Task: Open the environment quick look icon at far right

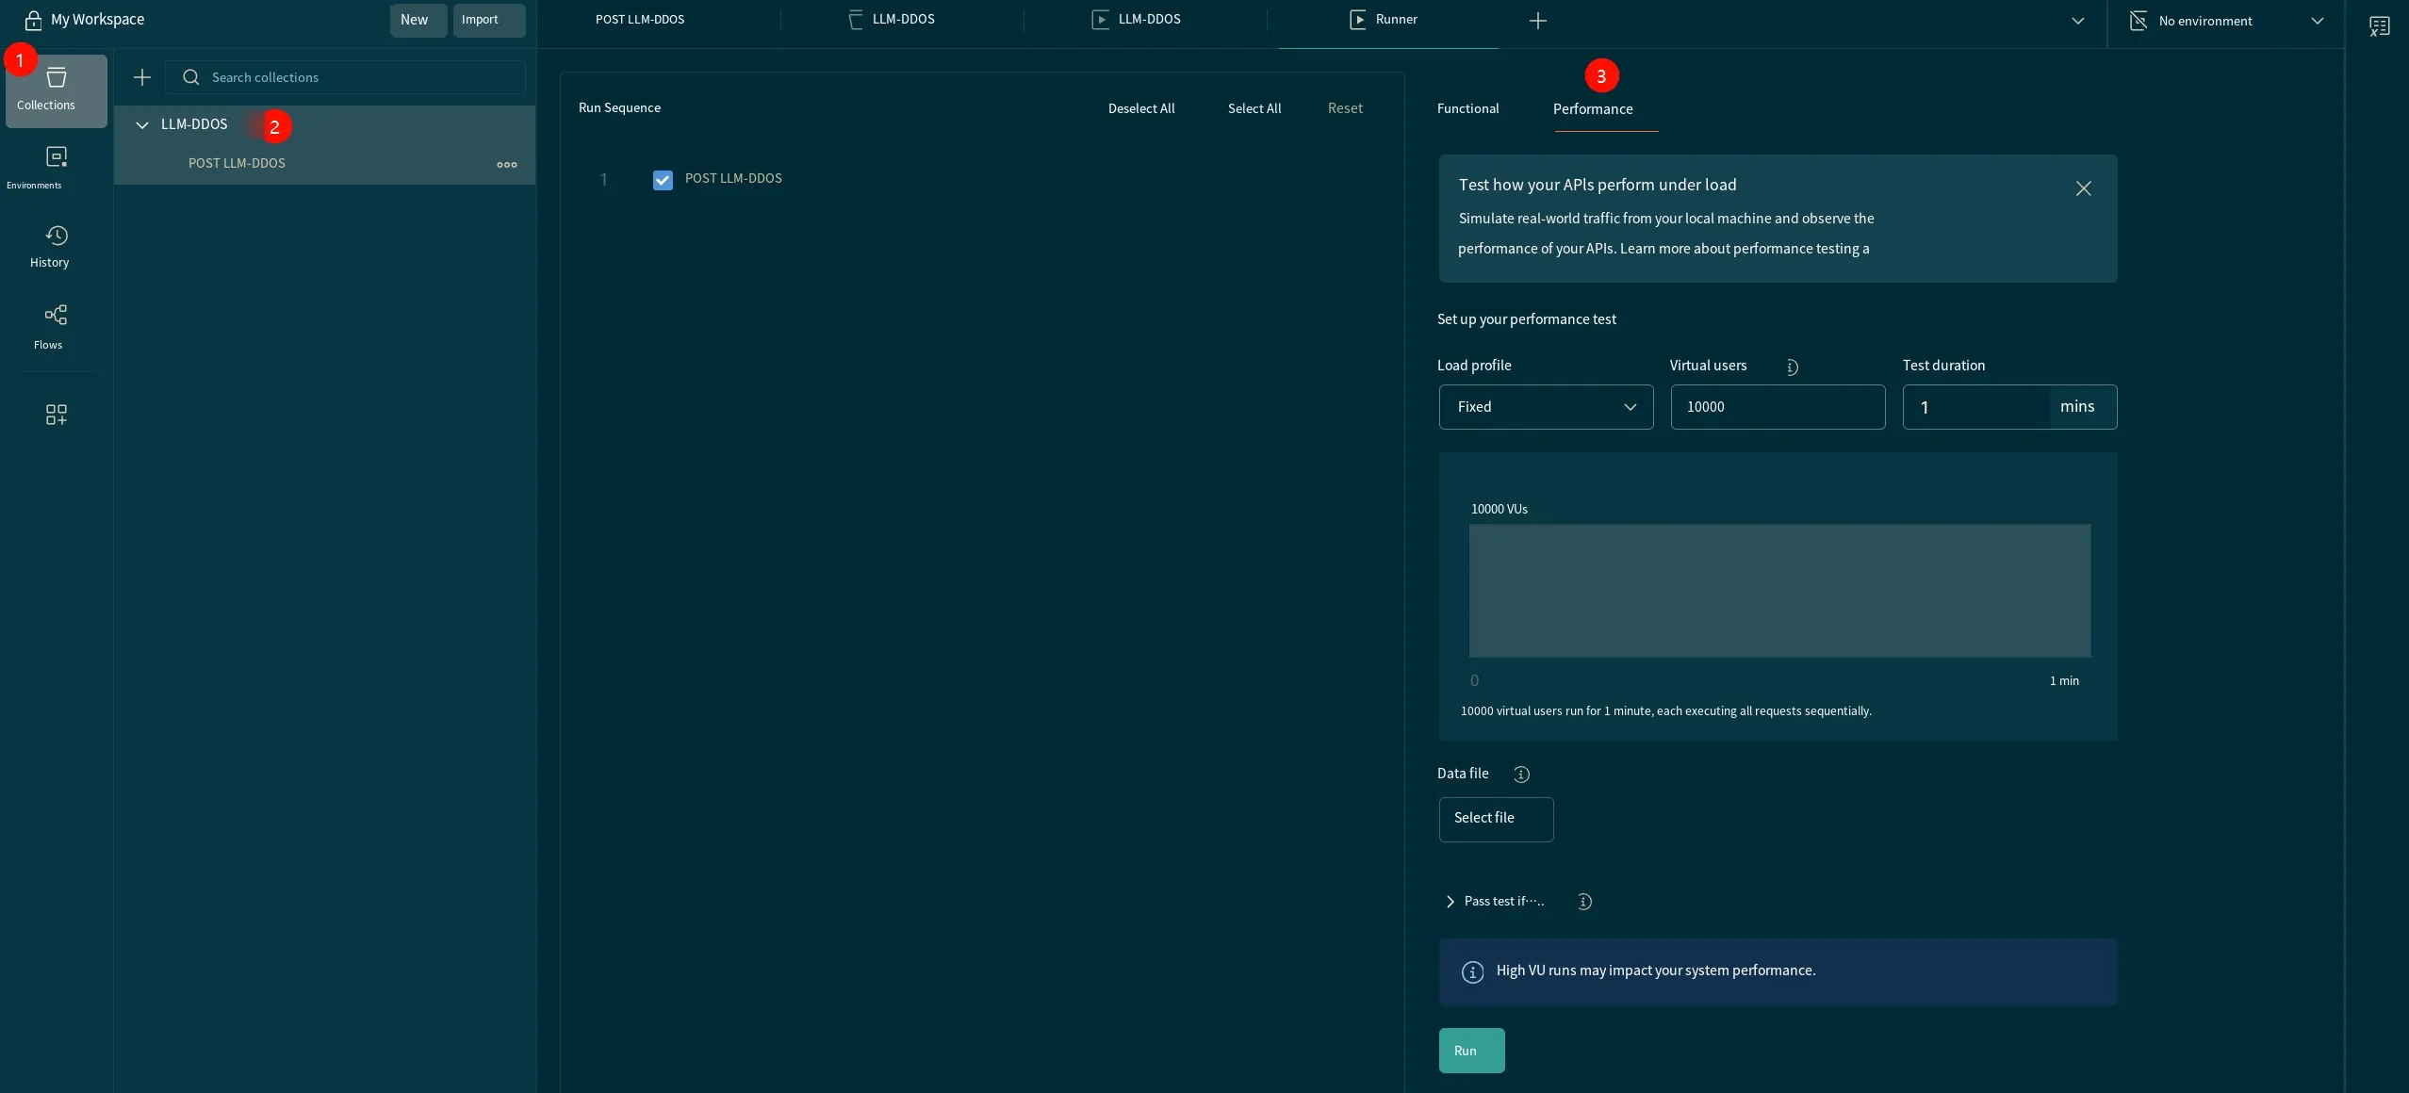Action: 2380,25
